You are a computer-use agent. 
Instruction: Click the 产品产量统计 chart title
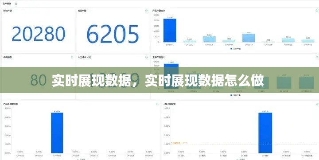[159, 11]
